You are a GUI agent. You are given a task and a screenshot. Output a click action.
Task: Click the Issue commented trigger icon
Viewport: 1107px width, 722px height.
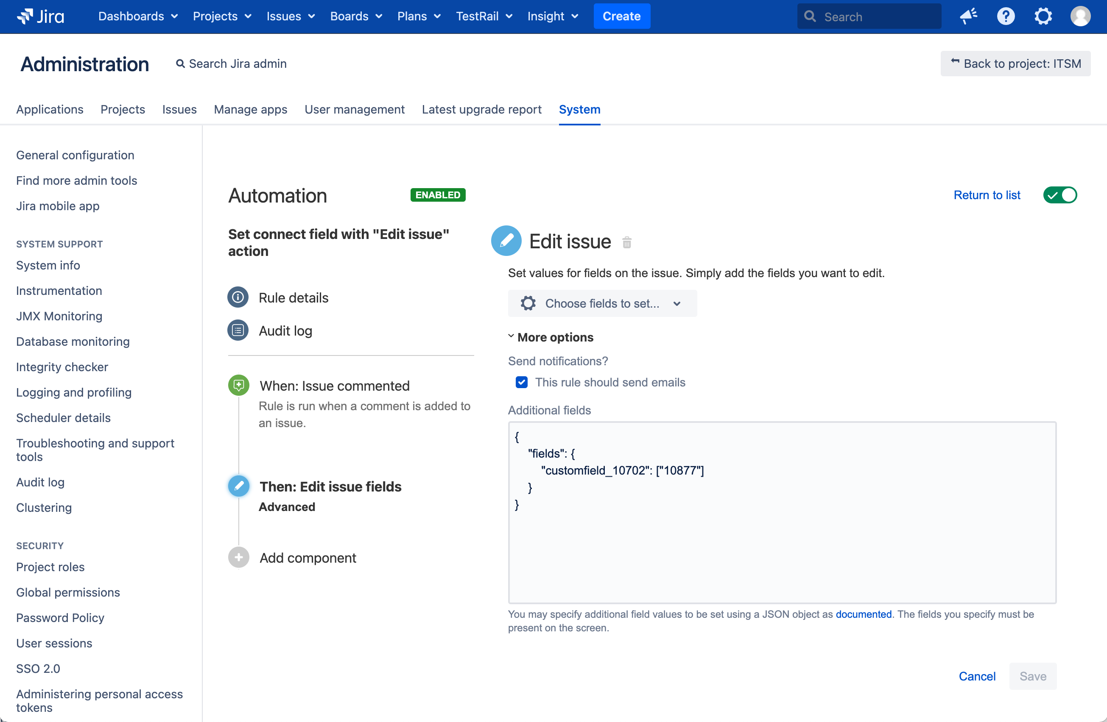pos(239,385)
